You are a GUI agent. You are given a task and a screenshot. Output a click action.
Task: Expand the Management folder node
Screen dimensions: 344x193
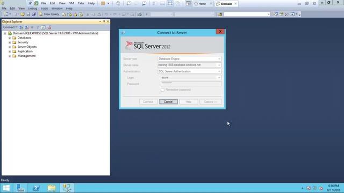coord(10,56)
